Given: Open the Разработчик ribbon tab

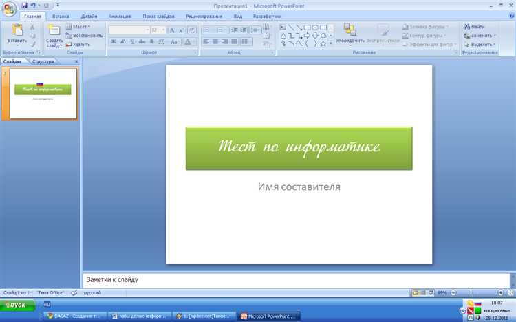Looking at the screenshot, I should (267, 16).
